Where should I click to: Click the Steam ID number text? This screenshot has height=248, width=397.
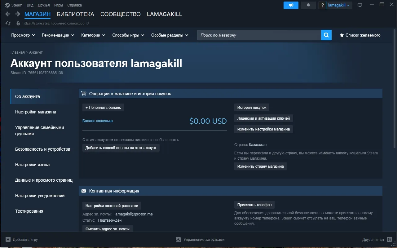click(x=46, y=73)
